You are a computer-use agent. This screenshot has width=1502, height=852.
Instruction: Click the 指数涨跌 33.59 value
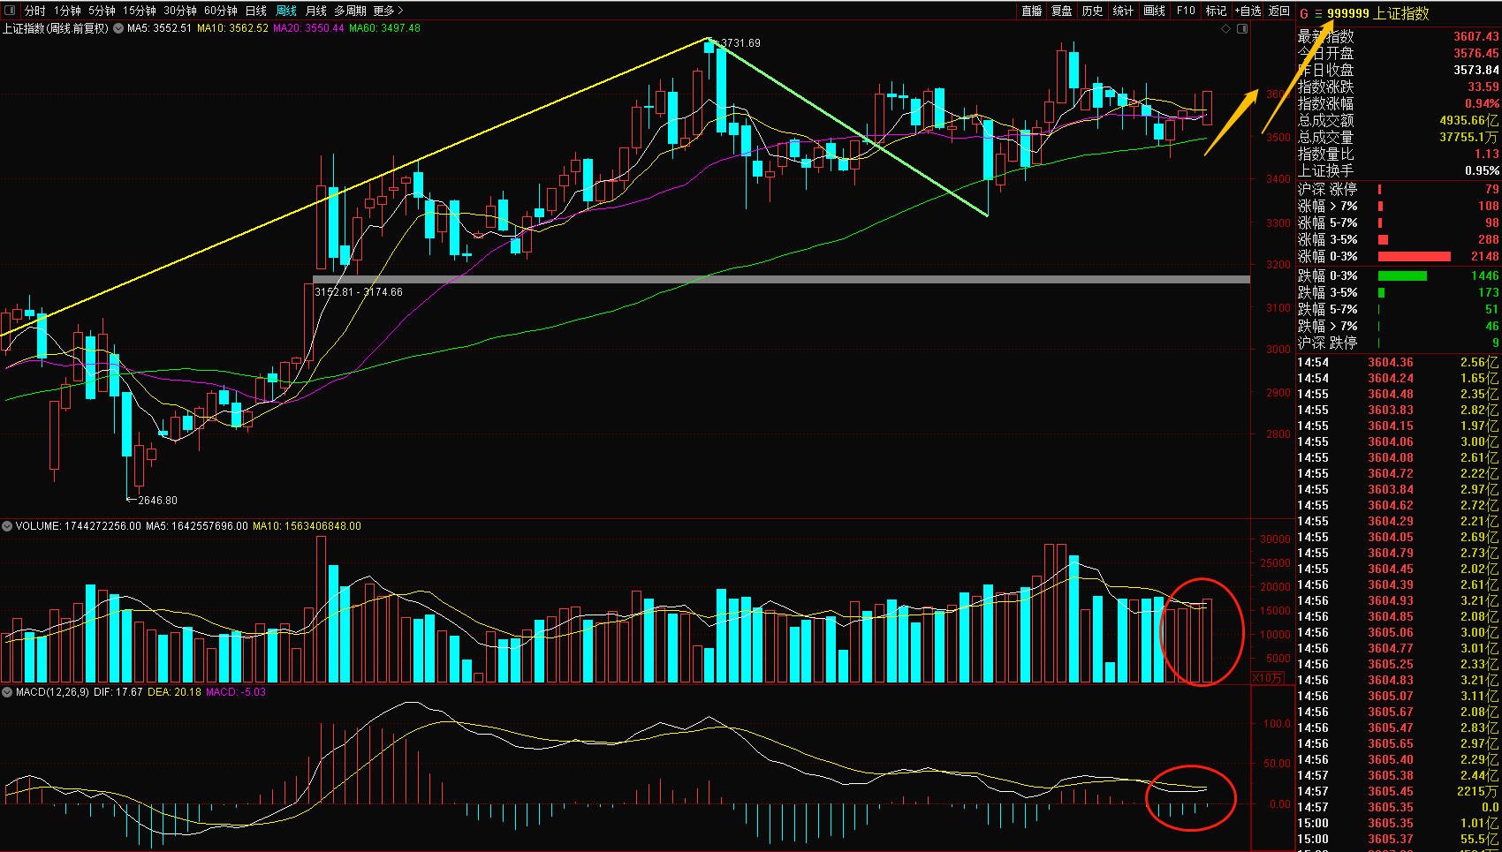(1483, 87)
